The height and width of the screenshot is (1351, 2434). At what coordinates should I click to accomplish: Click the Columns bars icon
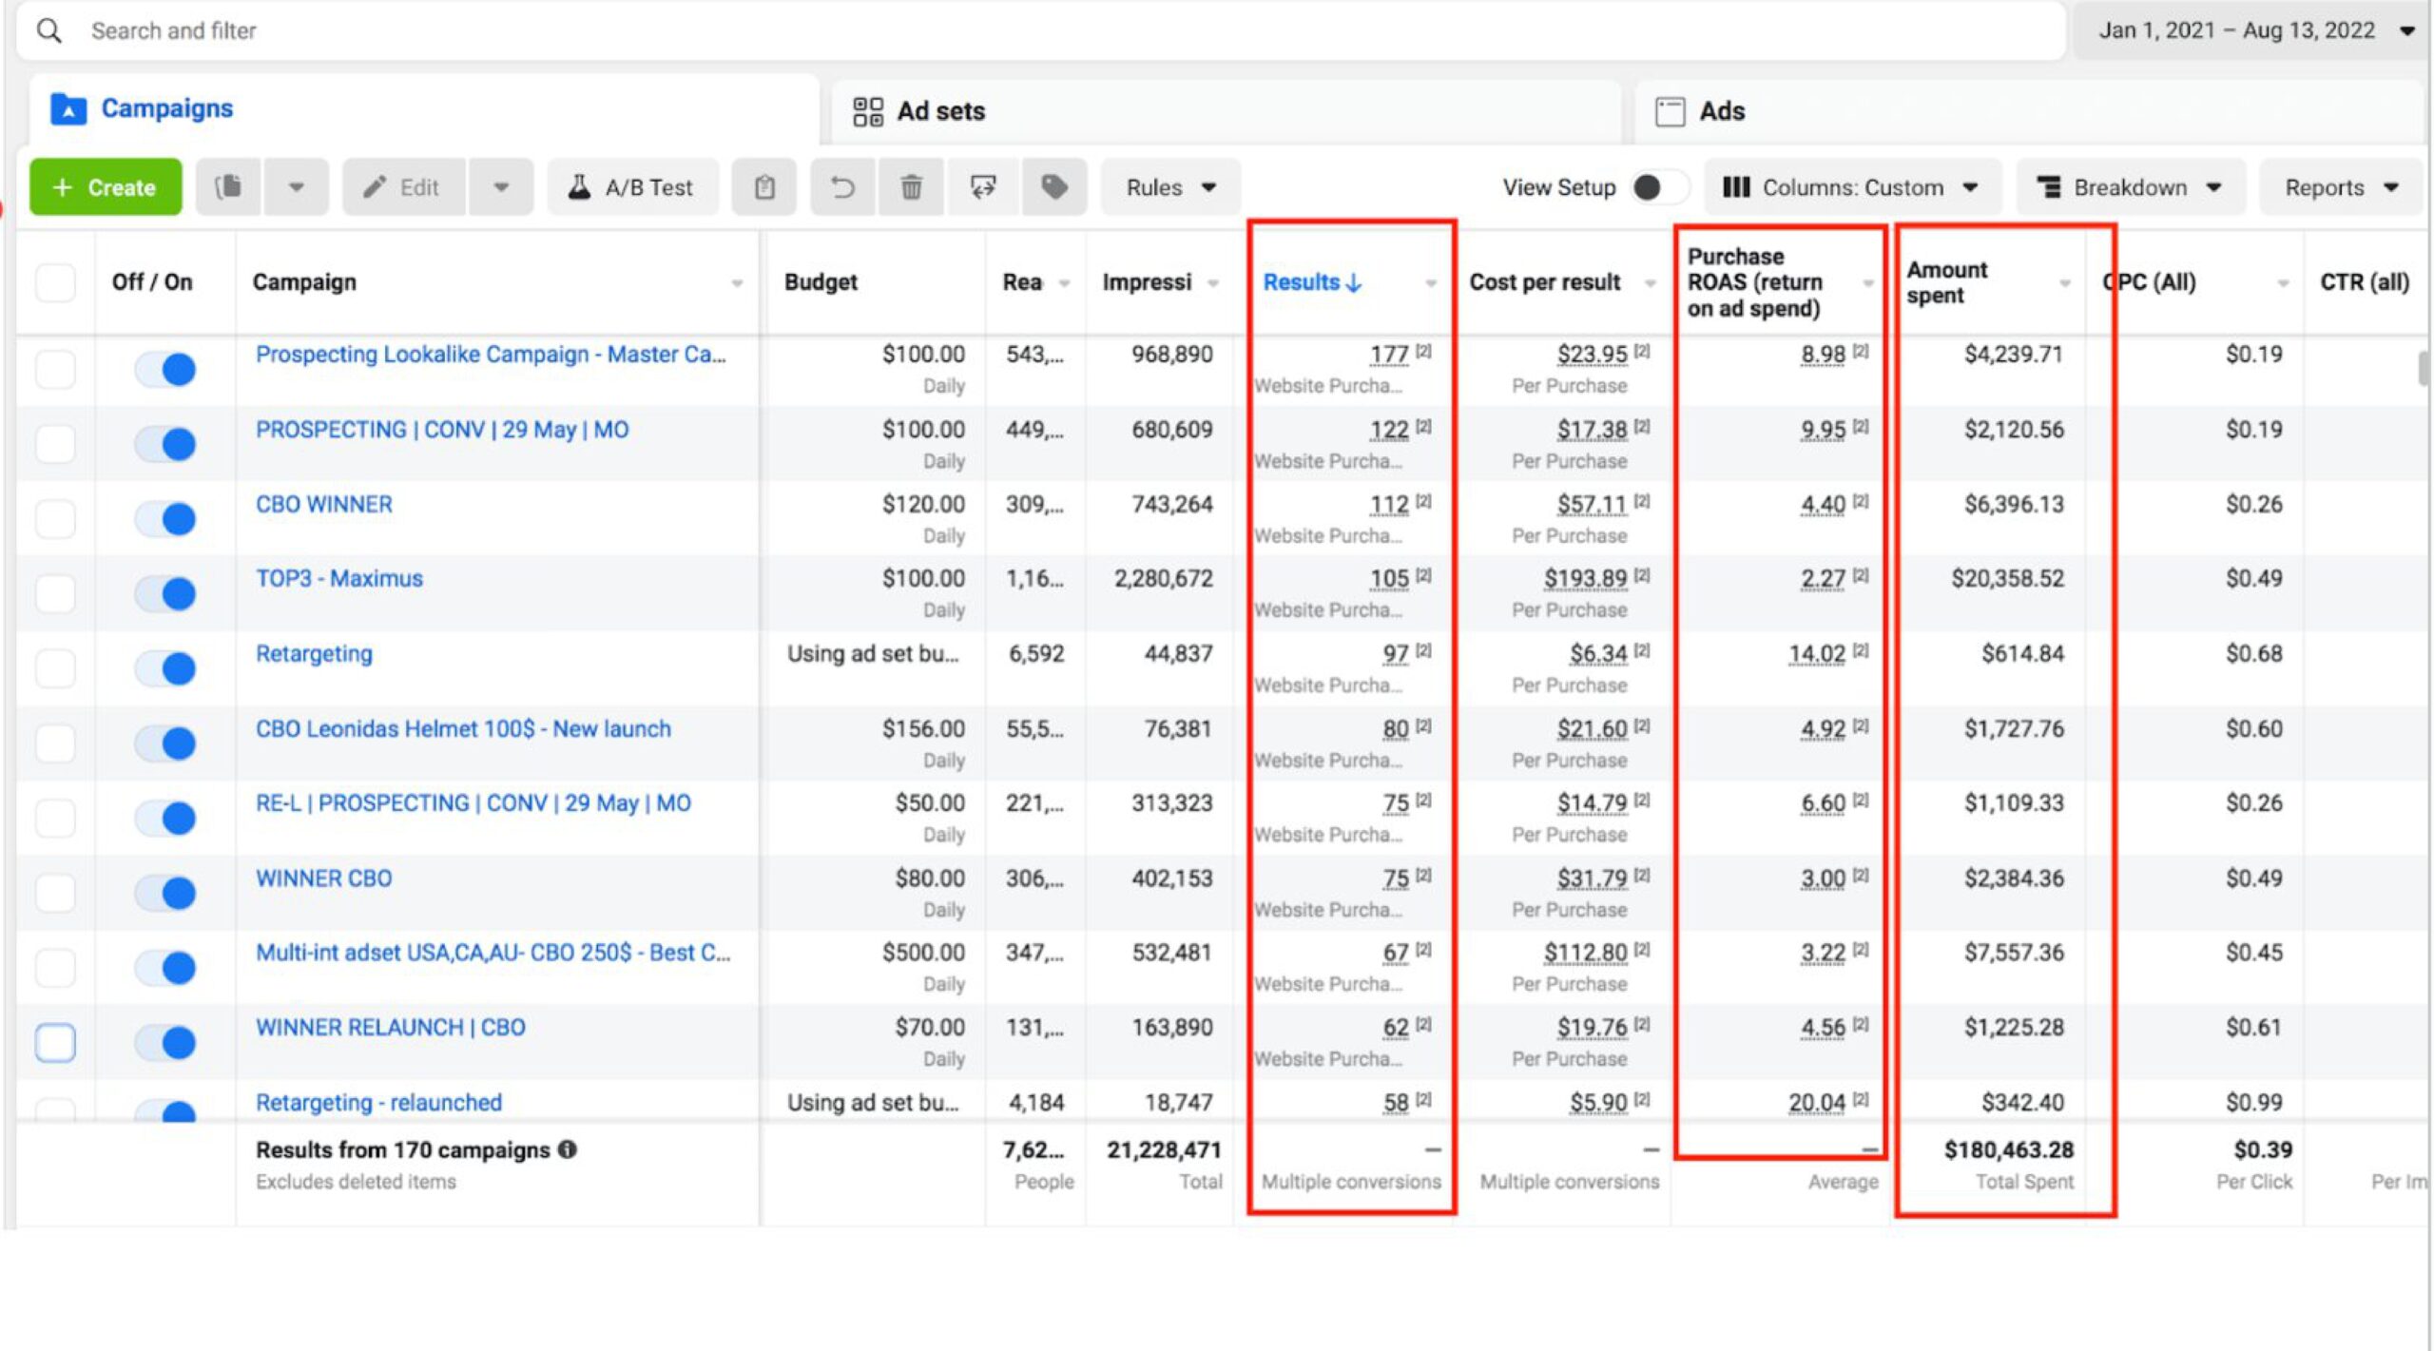1736,187
